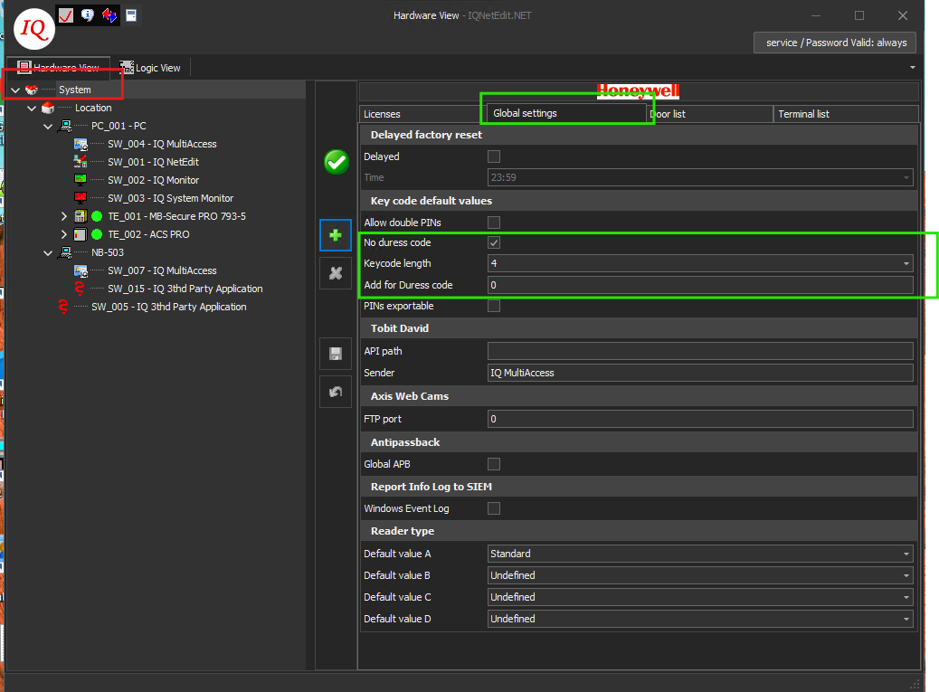
Task: Click the SW_004 - IQ MultiAccess icon
Action: [x=81, y=144]
